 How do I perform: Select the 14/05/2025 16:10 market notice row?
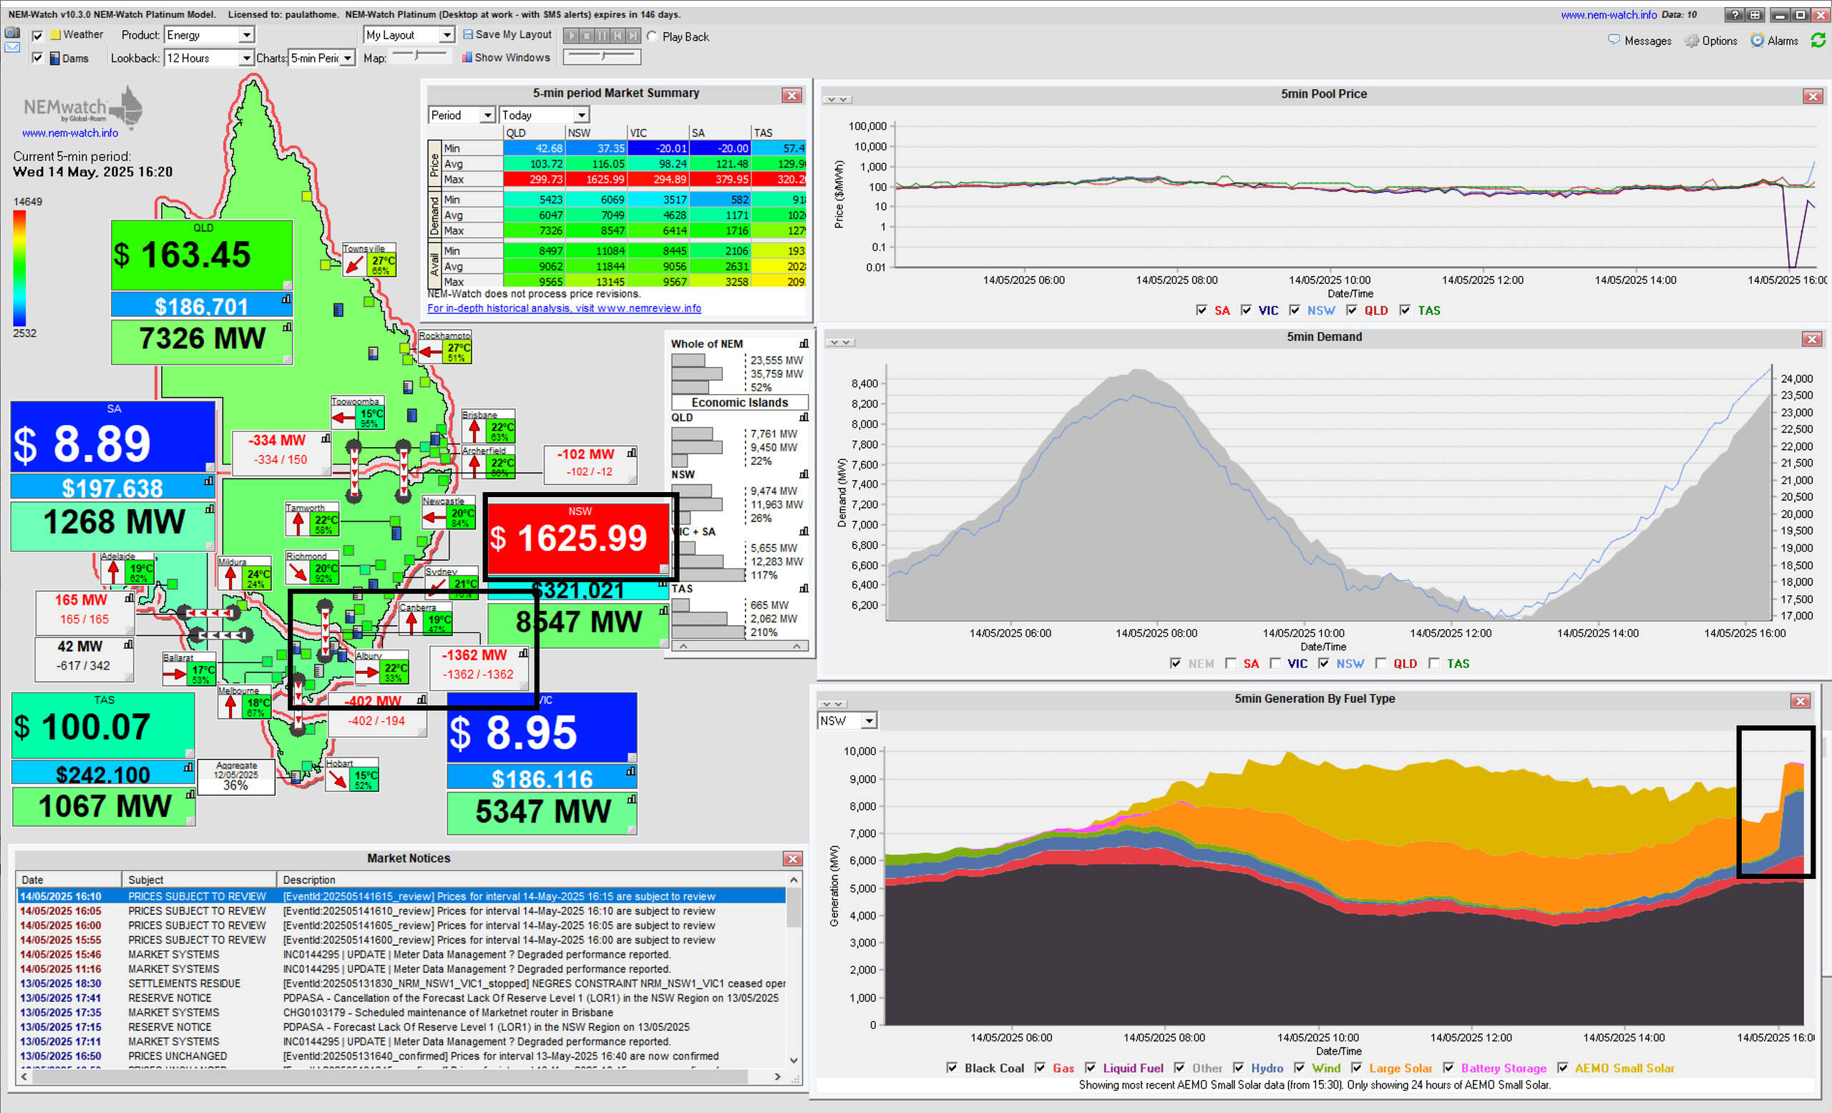coord(401,896)
